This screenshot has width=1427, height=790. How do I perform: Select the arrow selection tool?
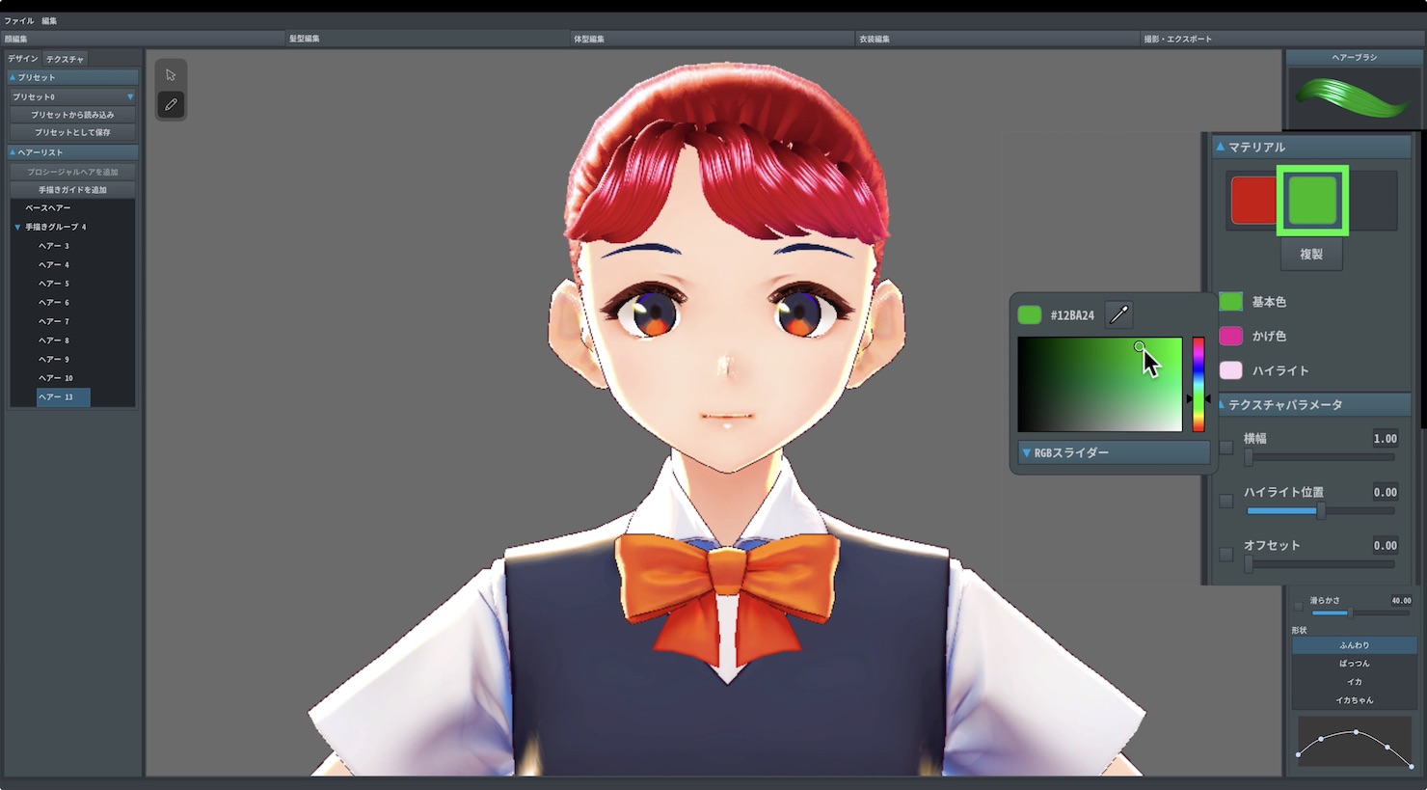pos(171,75)
